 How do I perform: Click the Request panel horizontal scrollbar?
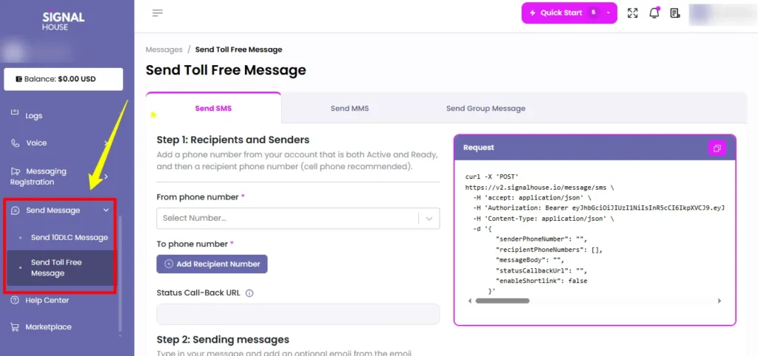(503, 301)
